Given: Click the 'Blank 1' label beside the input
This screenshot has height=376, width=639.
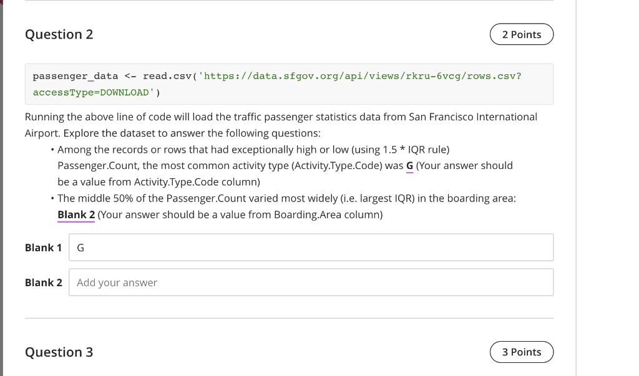Looking at the screenshot, I should (43, 248).
